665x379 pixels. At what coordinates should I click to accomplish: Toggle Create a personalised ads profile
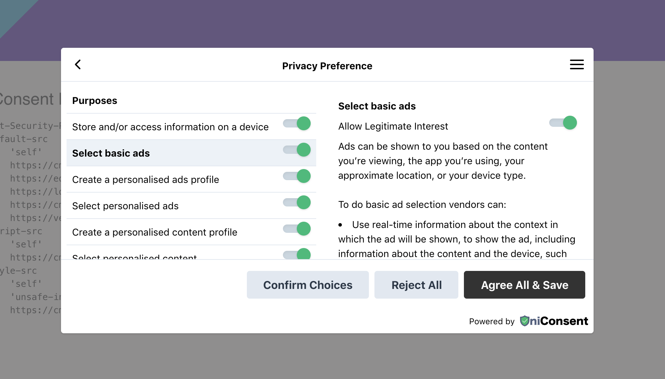click(297, 176)
